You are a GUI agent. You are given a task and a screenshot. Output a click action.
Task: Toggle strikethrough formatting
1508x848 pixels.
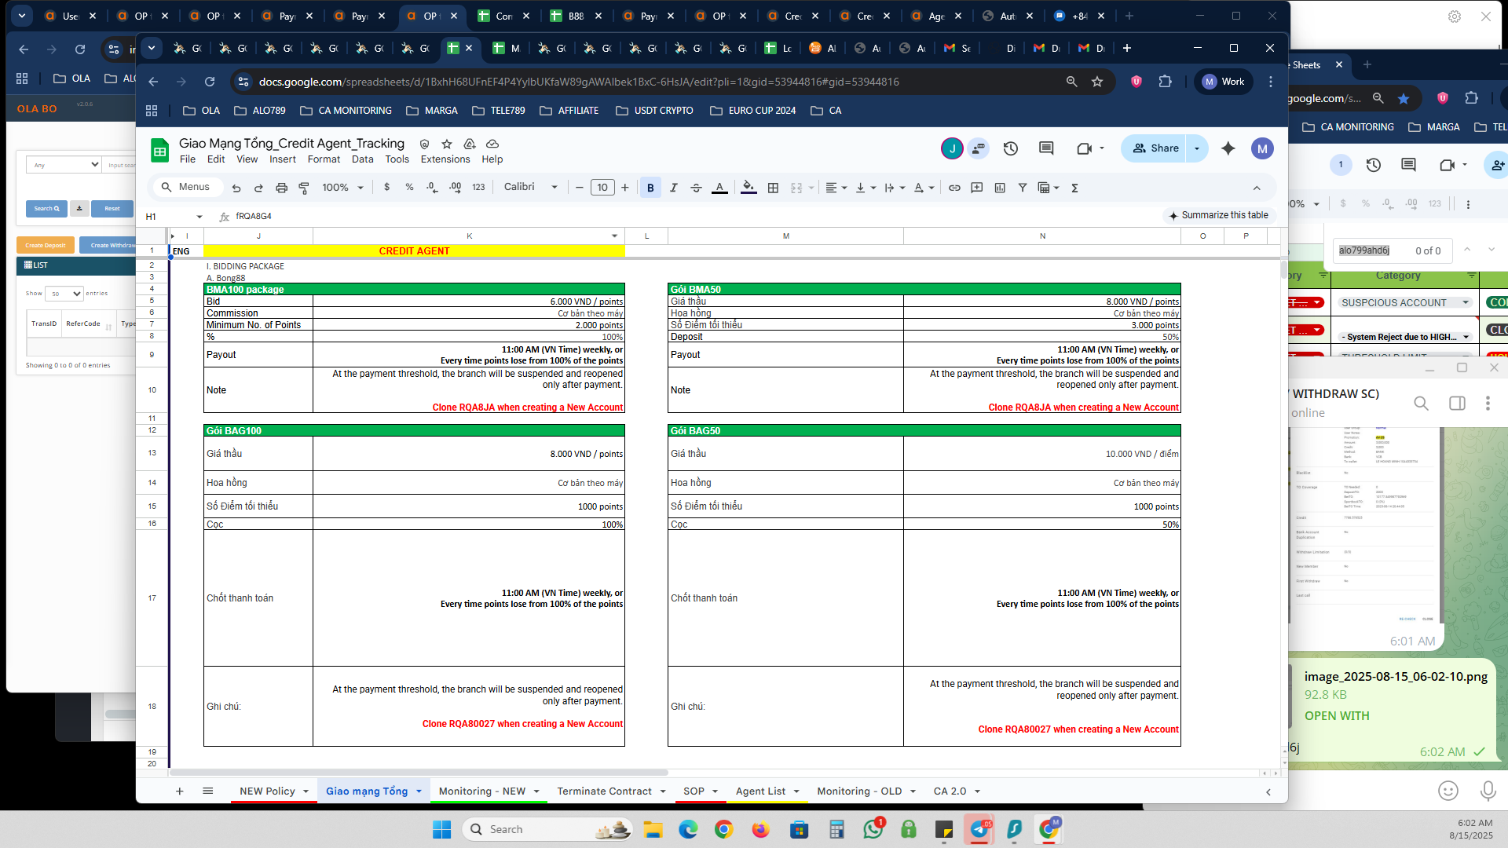click(x=696, y=188)
